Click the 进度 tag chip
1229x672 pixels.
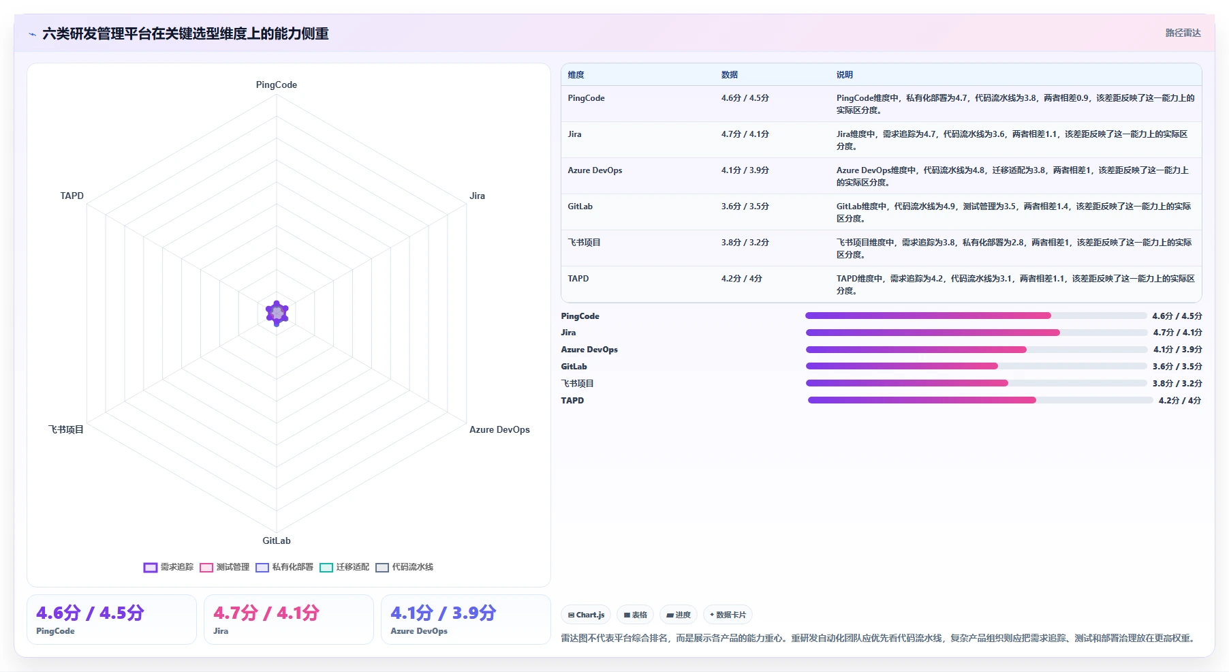pos(679,615)
